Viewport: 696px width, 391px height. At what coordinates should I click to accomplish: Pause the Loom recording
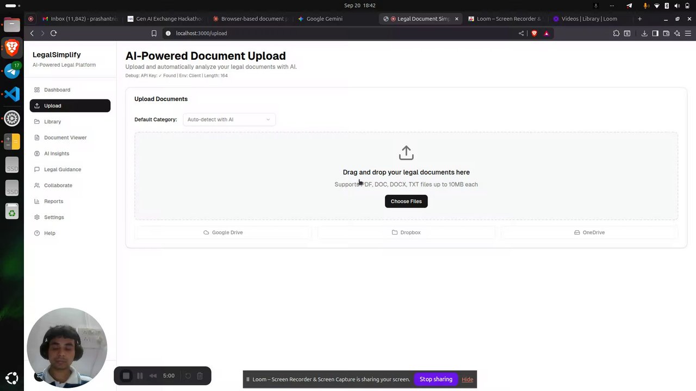click(140, 376)
